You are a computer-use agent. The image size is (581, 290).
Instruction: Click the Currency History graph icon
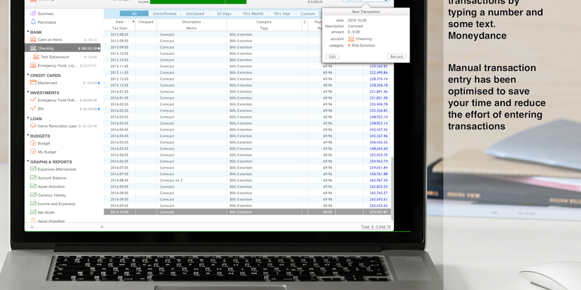(33, 195)
